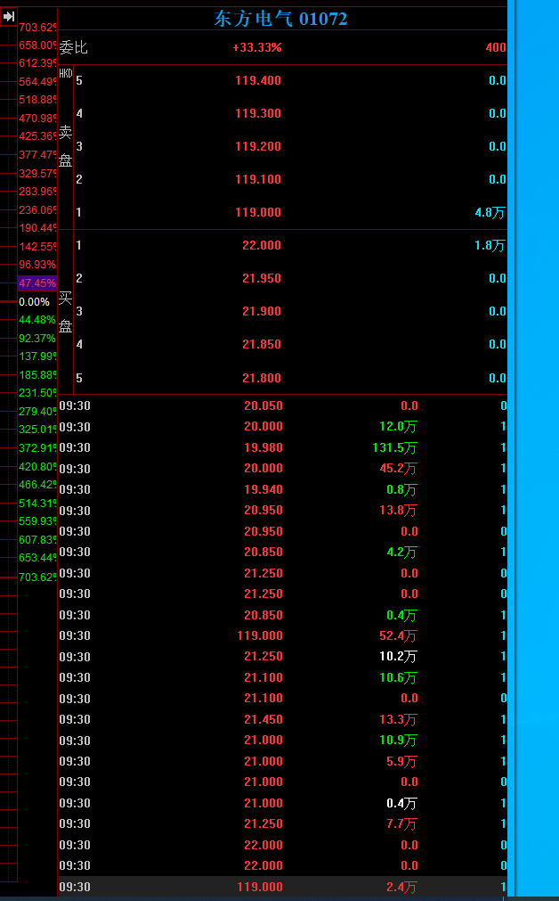Viewport: 559px width, 901px height.
Task: Click the trade volume 13.3万
Action: [398, 719]
